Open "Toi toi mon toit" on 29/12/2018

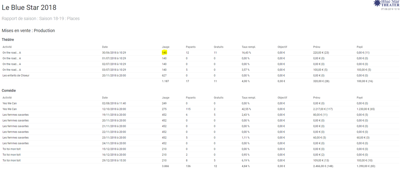[x=11, y=160]
